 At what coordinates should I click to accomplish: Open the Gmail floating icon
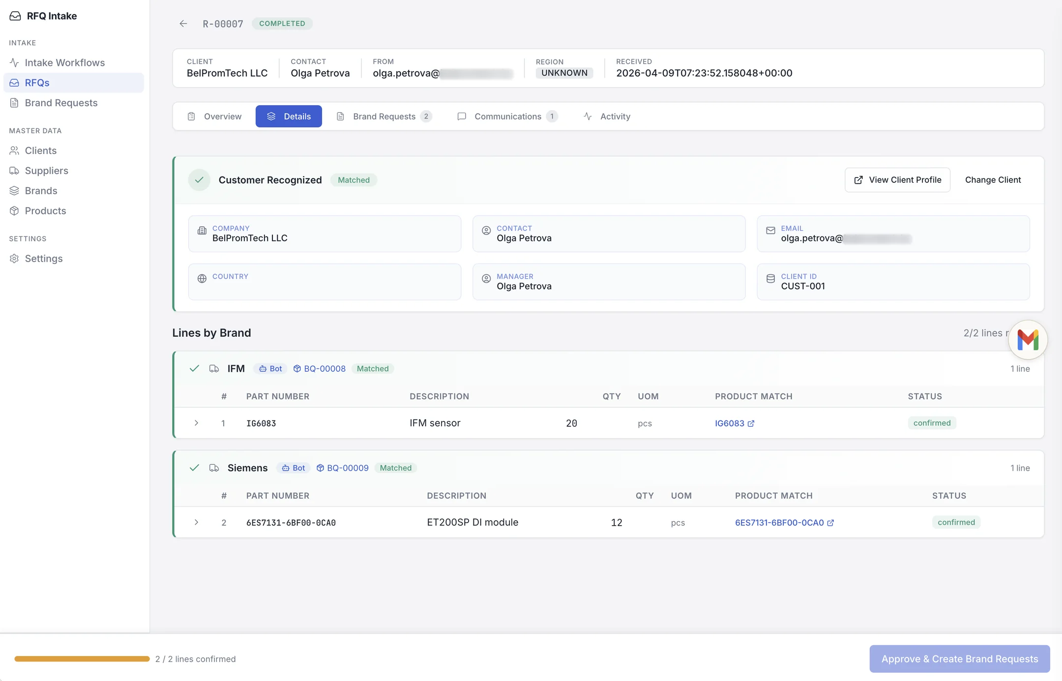[1028, 340]
